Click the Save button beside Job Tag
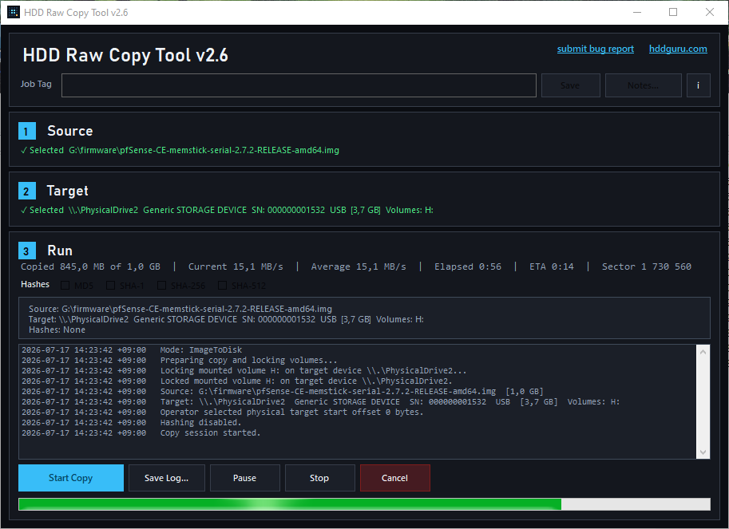729x529 pixels. pos(570,85)
